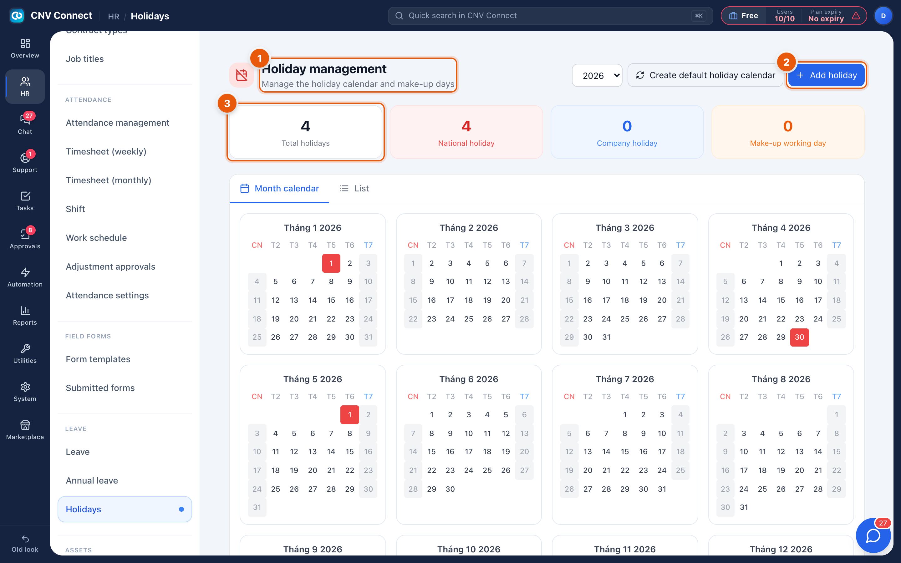
Task: Select January 1 holiday in Tháng 1 2026
Action: (331, 263)
